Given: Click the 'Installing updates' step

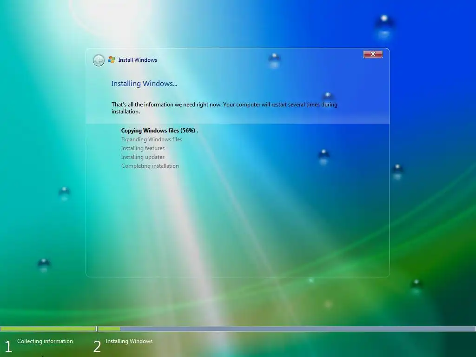Looking at the screenshot, I should point(143,157).
